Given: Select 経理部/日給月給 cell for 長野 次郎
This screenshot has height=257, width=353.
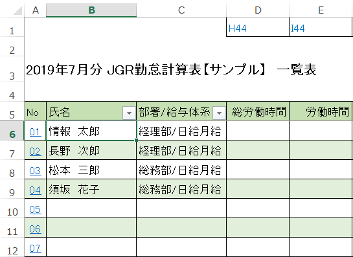Looking at the screenshot, I should [181, 150].
